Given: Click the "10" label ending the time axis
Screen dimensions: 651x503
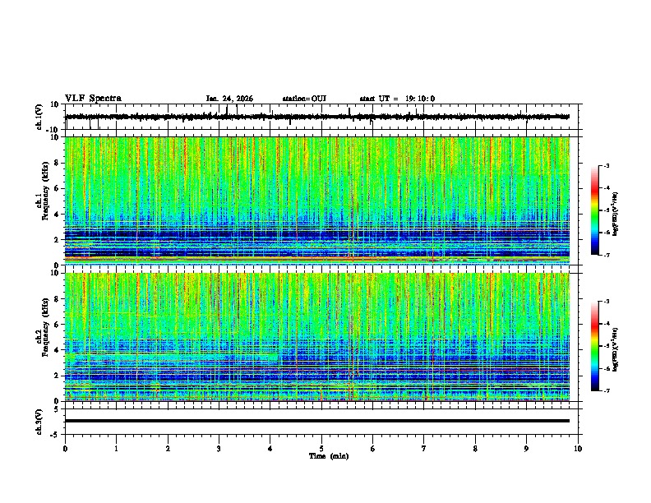Looking at the screenshot, I should point(578,449).
